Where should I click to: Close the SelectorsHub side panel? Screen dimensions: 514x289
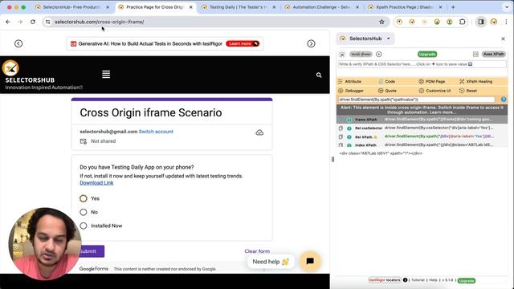(x=504, y=39)
